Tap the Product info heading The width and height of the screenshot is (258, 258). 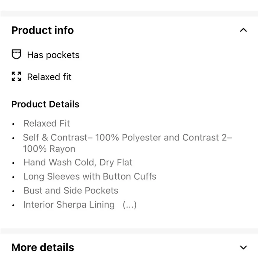click(x=43, y=30)
